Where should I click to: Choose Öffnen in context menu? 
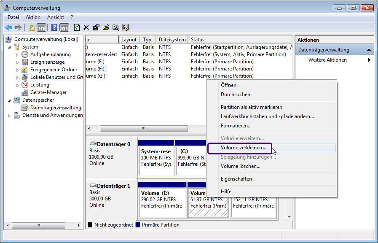[272, 85]
